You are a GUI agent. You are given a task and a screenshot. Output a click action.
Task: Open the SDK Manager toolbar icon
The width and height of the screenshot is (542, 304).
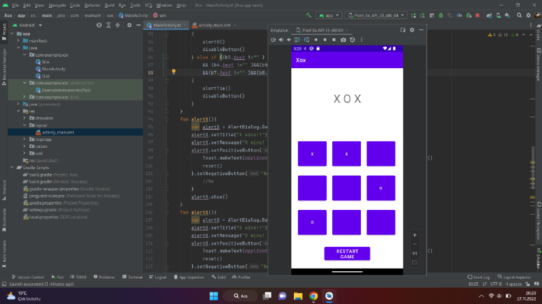click(507, 15)
